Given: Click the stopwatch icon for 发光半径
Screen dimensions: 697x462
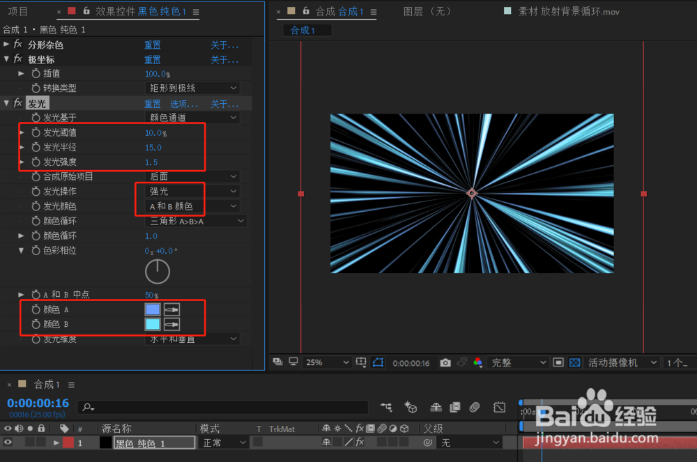Looking at the screenshot, I should (36, 147).
